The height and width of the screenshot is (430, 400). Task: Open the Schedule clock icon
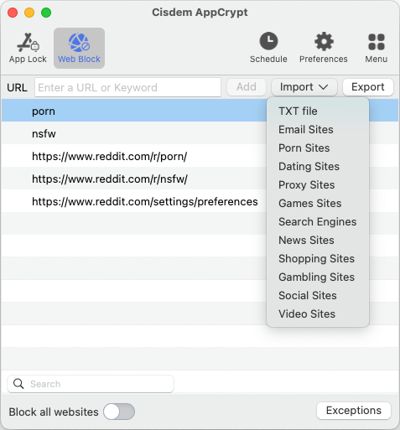click(268, 41)
